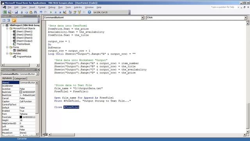This screenshot has width=250, height=141.
Task: Collapse the Forms folder node
Action: (7, 47)
